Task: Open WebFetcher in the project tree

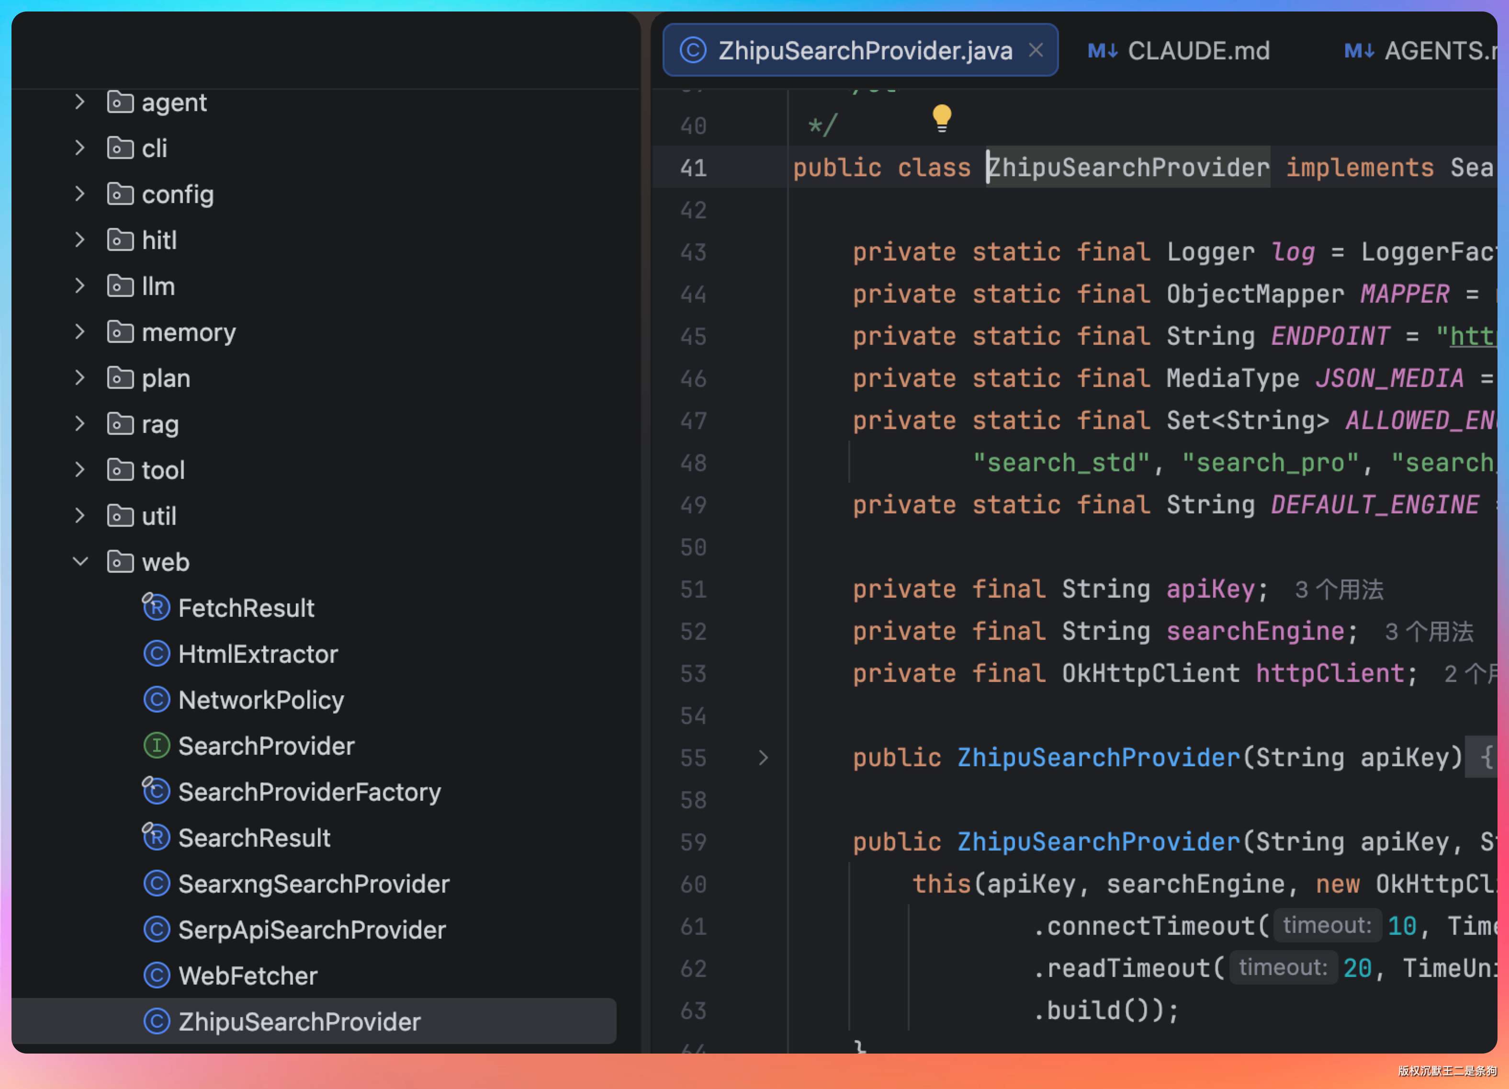Action: 248,976
